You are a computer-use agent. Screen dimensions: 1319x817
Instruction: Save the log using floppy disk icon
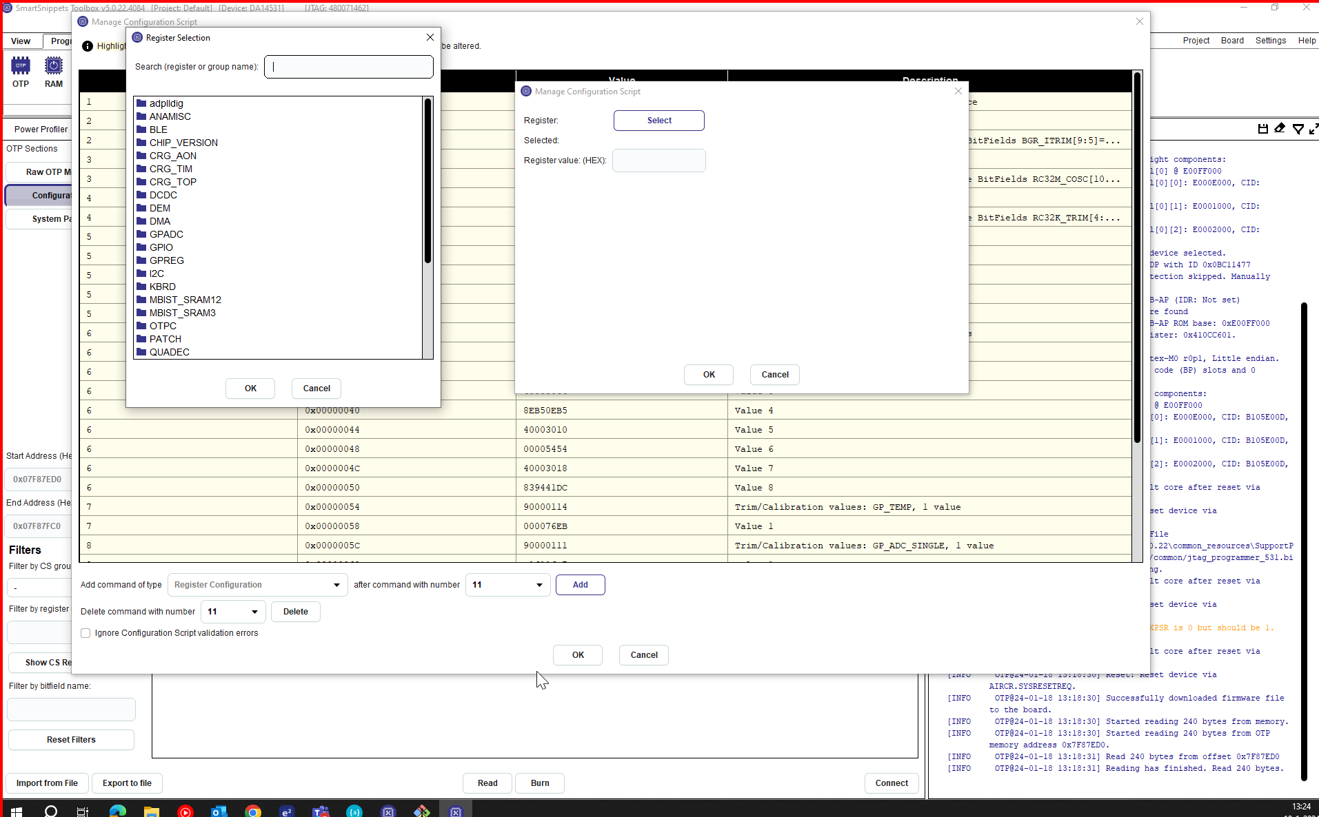point(1262,129)
